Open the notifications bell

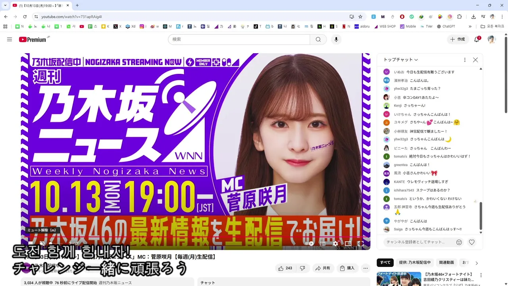(x=477, y=39)
